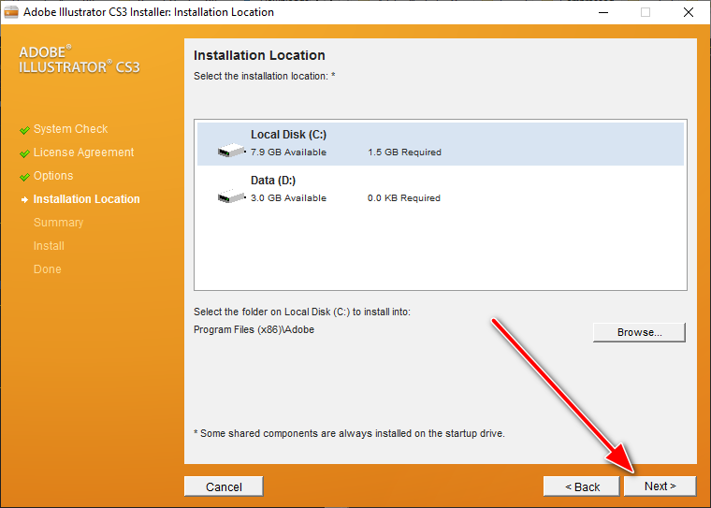711x508 pixels.
Task: Click the Local Disk (C:) drive icon
Action: 230,151
